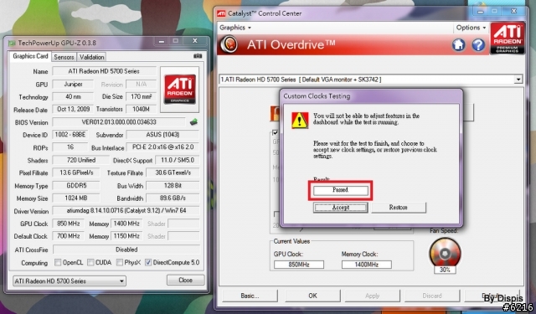Click the Accept button in Custom Clocks Testing

pyautogui.click(x=341, y=208)
